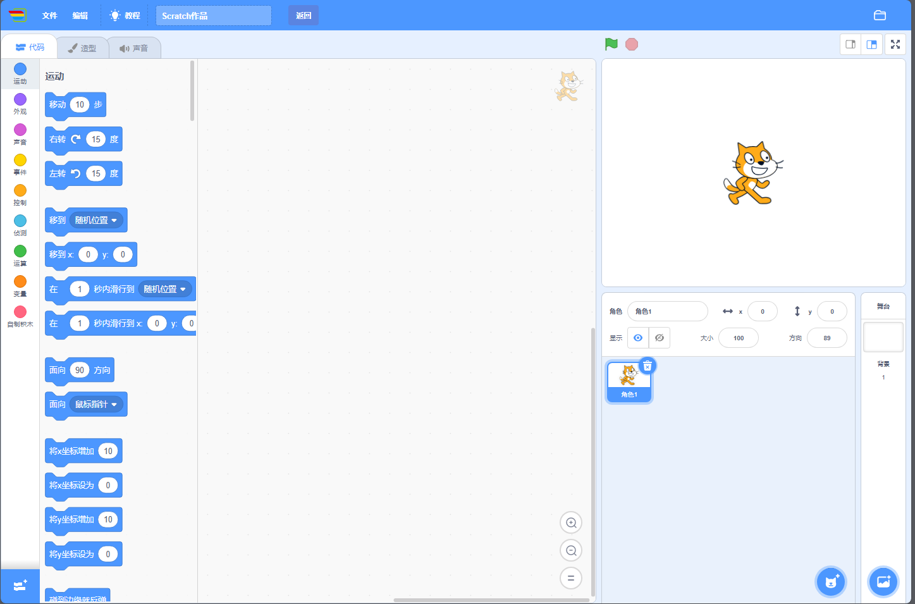
Task: Reset workspace zoom with equals icon
Action: [571, 578]
